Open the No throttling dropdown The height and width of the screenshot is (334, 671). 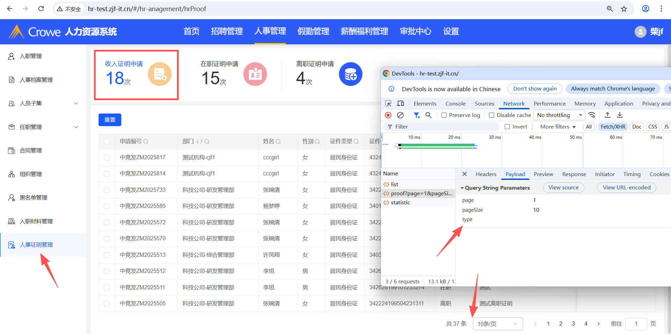(560, 115)
